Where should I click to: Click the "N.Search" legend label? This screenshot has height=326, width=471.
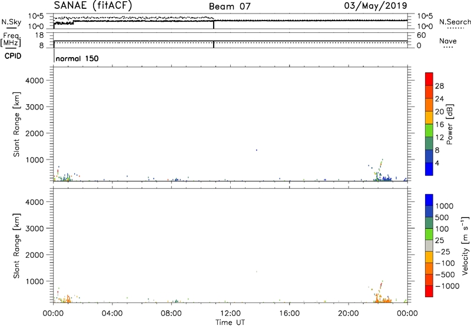(455, 22)
